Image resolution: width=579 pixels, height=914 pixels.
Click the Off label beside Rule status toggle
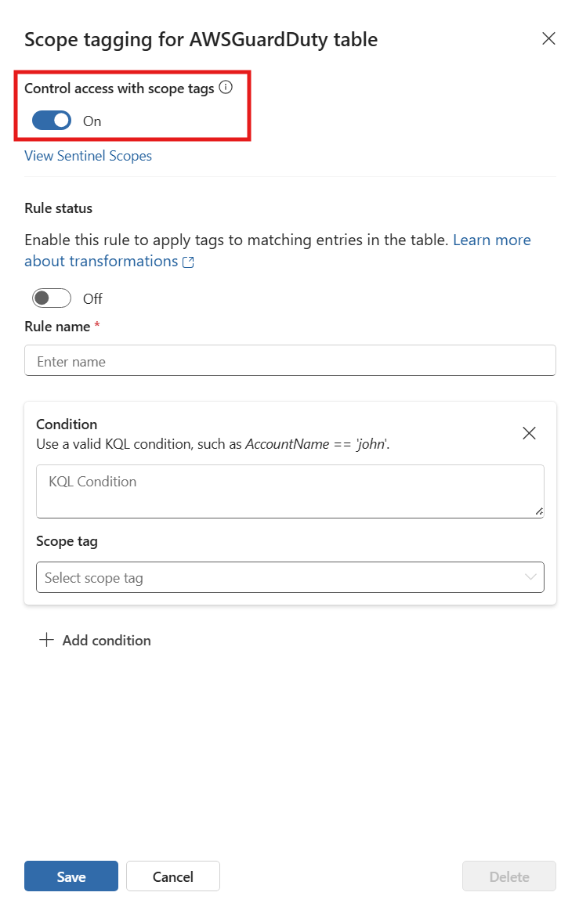[92, 298]
